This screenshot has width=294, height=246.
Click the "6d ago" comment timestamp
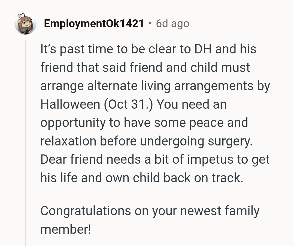pos(172,24)
